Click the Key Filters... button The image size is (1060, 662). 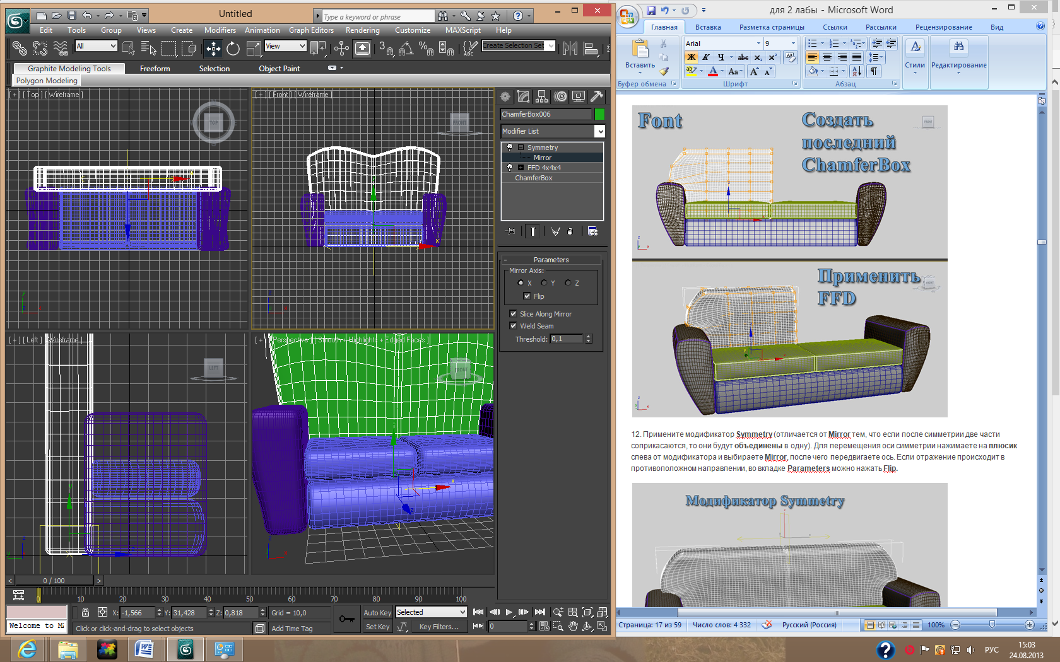[x=439, y=626]
